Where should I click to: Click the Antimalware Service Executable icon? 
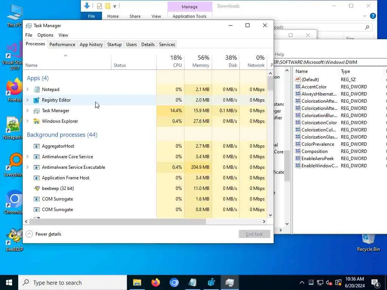pyautogui.click(x=37, y=167)
